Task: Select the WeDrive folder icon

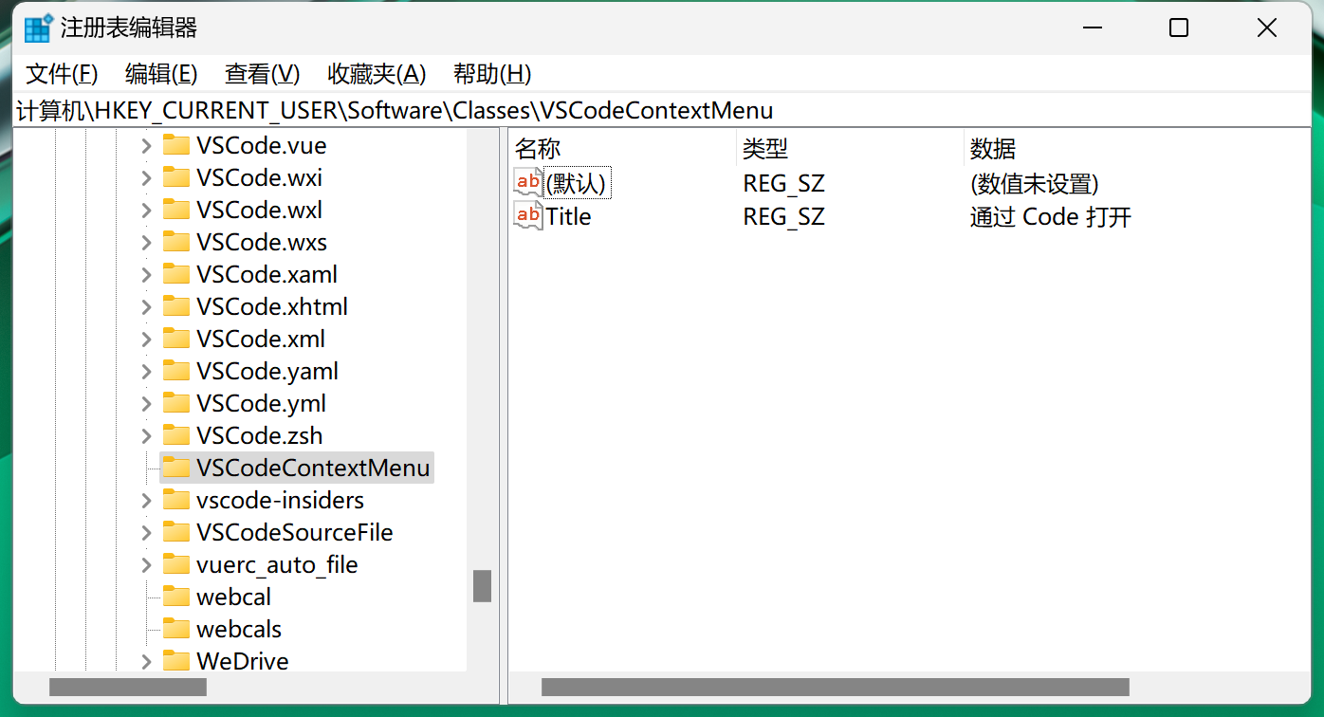Action: click(x=176, y=661)
